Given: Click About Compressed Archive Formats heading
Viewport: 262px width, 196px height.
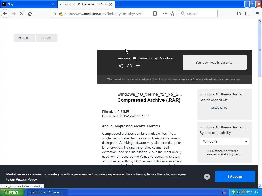Looking at the screenshot, I should click(x=131, y=126).
